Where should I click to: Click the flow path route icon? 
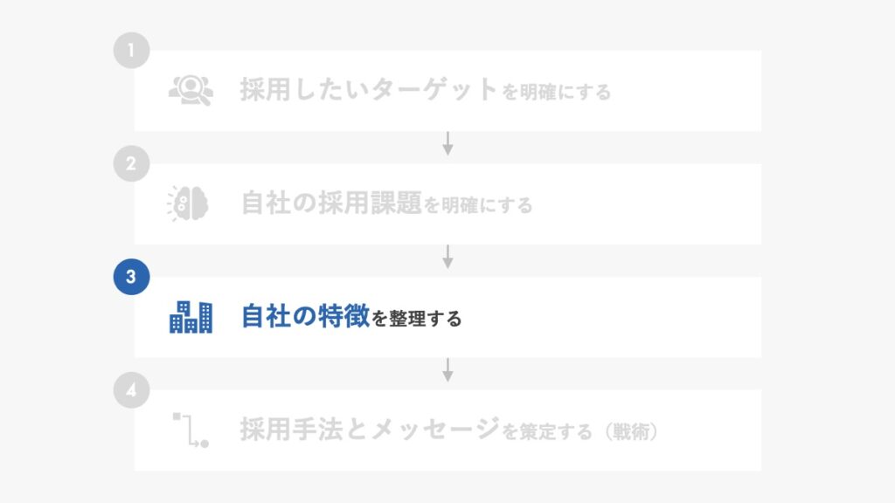(191, 430)
